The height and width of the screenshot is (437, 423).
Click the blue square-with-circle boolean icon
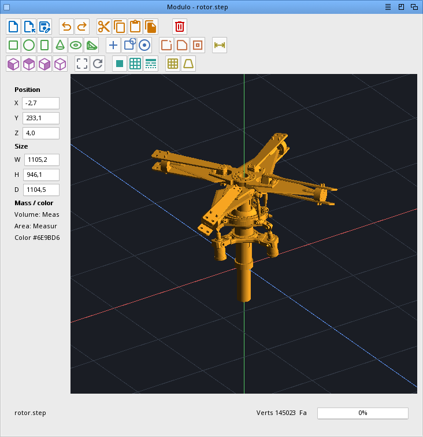tap(129, 45)
